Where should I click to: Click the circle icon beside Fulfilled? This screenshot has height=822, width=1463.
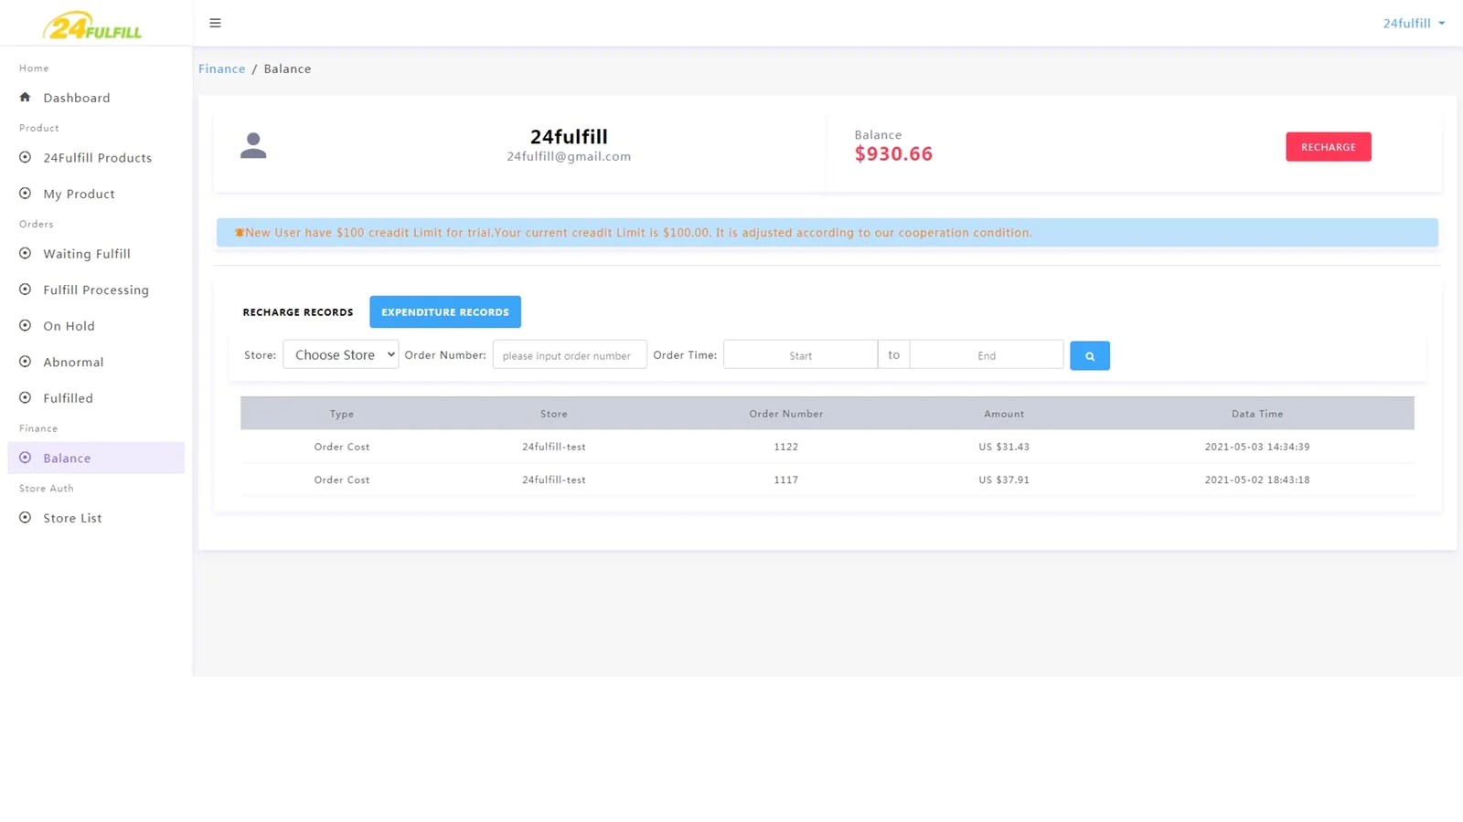(26, 397)
